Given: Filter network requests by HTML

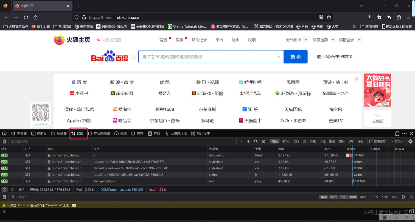Looking at the screenshot, I should [286, 141].
